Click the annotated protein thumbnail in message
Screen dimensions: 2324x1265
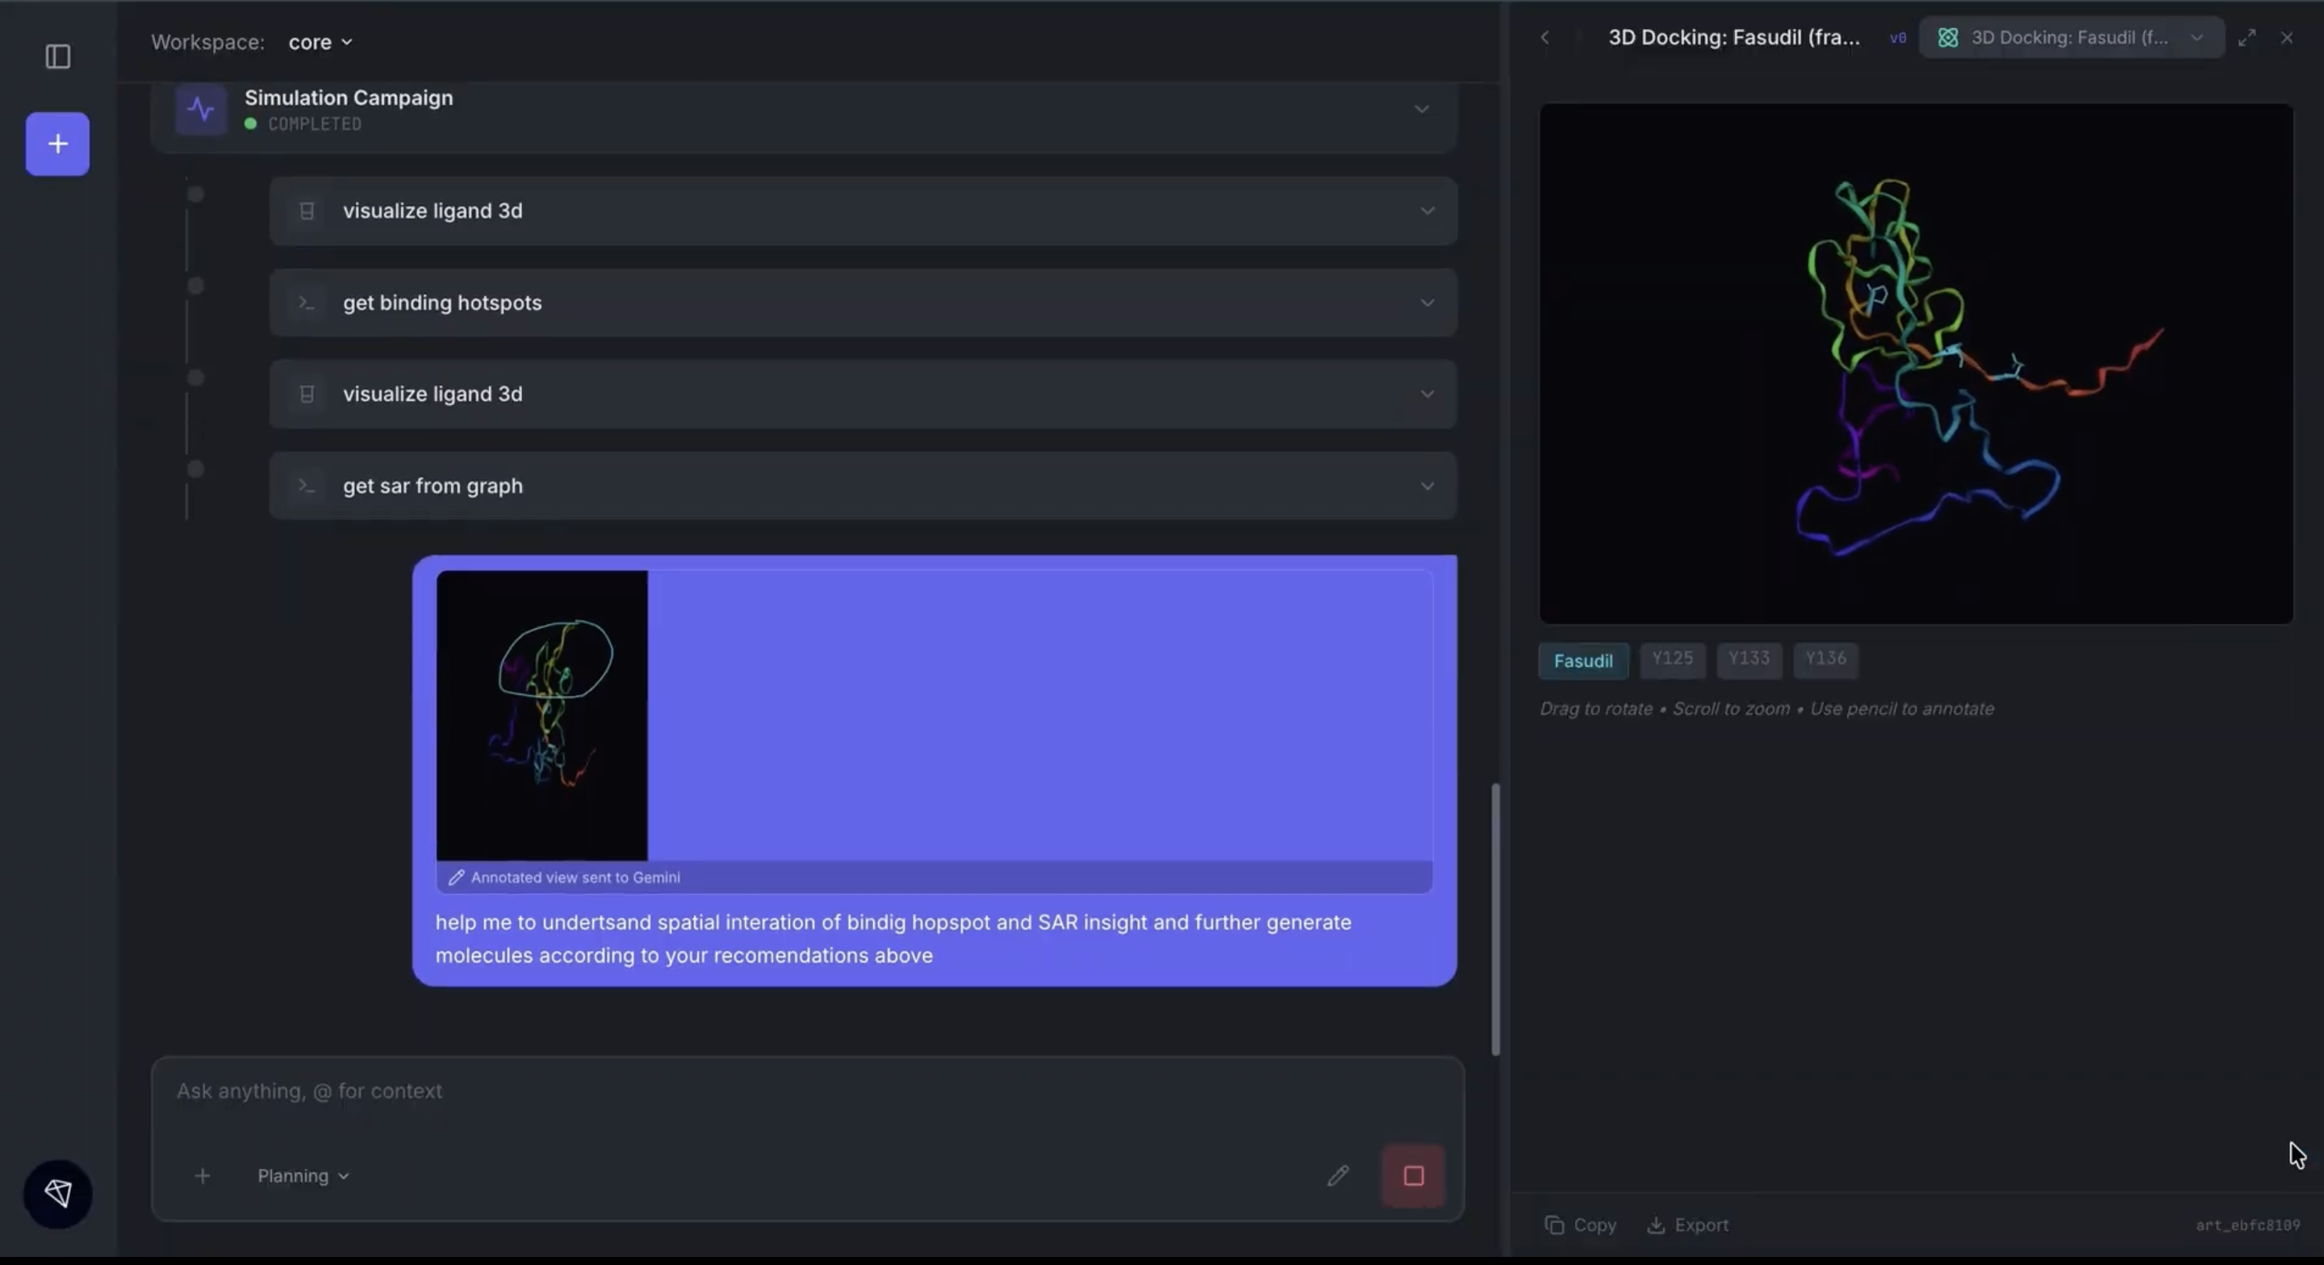(541, 715)
